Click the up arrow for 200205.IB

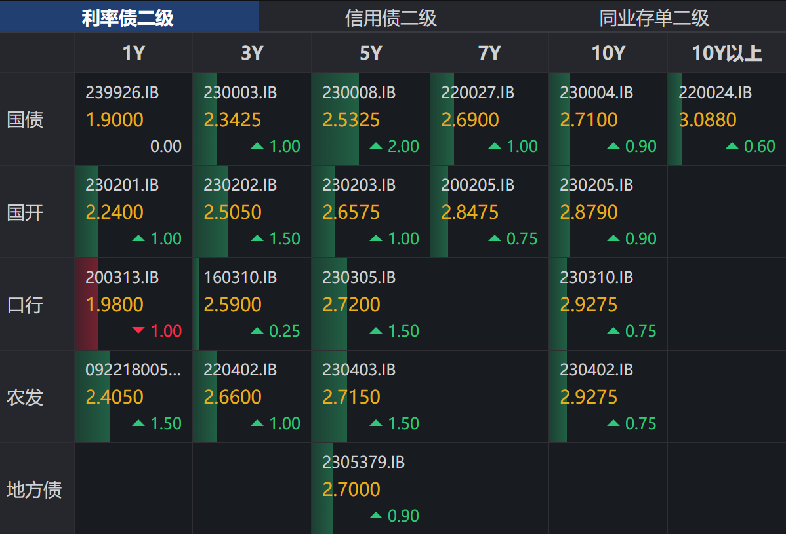(495, 238)
